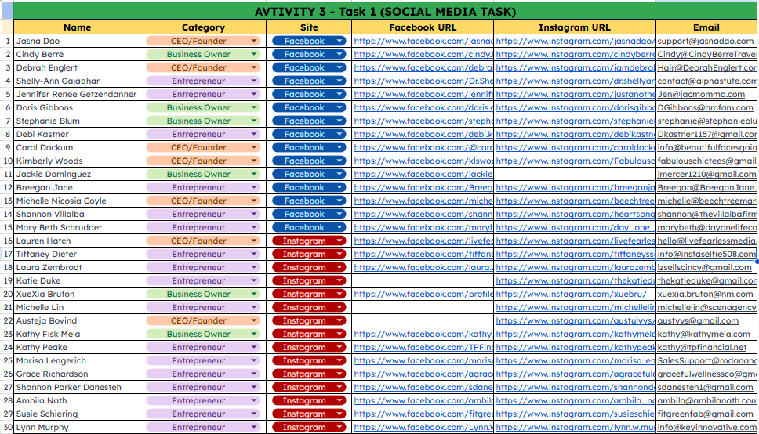Select the name cell Ambila Nath
This screenshot has height=434, width=759.
tap(77, 400)
